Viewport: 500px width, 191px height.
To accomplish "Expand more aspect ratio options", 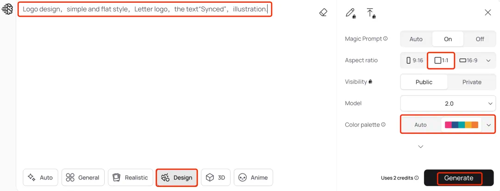I will [488, 60].
